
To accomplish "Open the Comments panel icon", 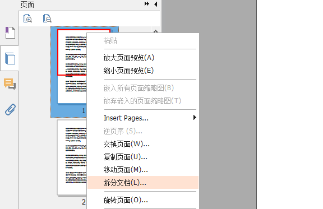I will tap(10, 84).
